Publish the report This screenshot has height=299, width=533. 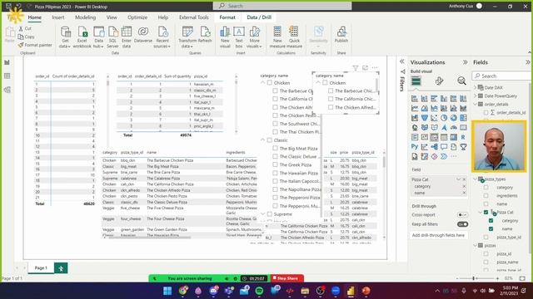tap(341, 35)
